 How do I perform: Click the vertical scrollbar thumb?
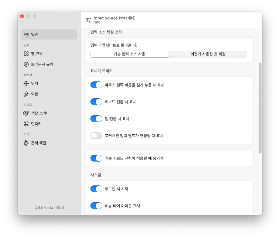pyautogui.click(x=260, y=108)
